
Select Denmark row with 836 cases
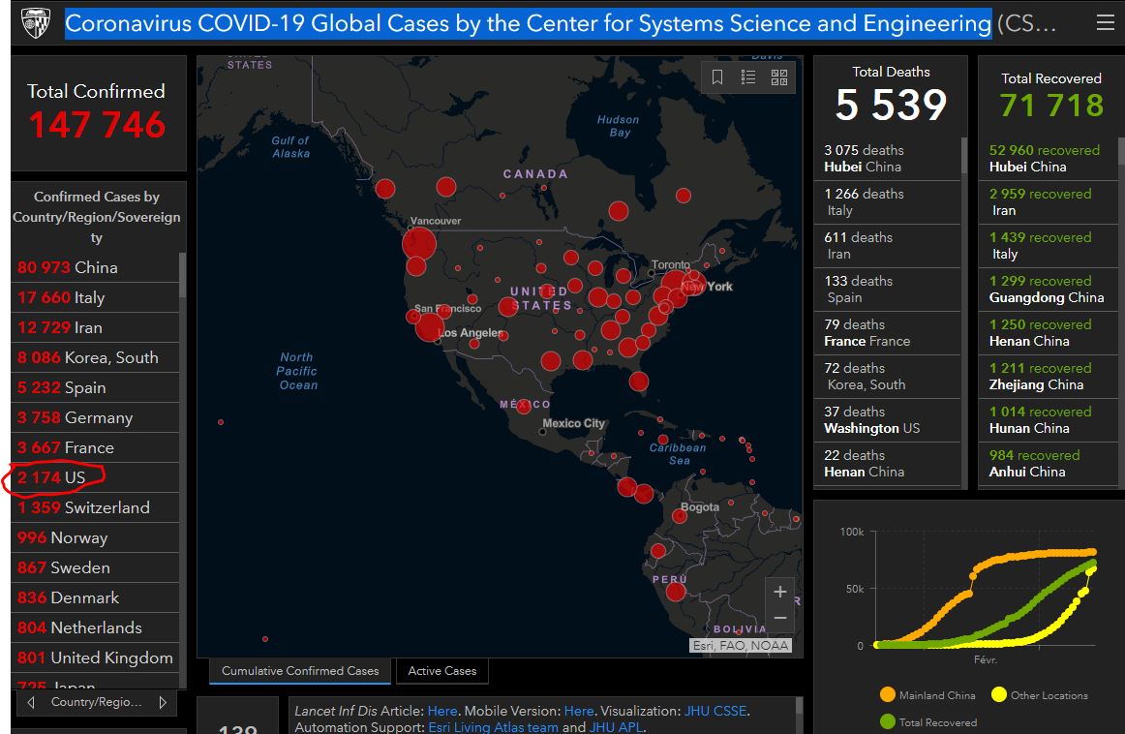pyautogui.click(x=95, y=597)
